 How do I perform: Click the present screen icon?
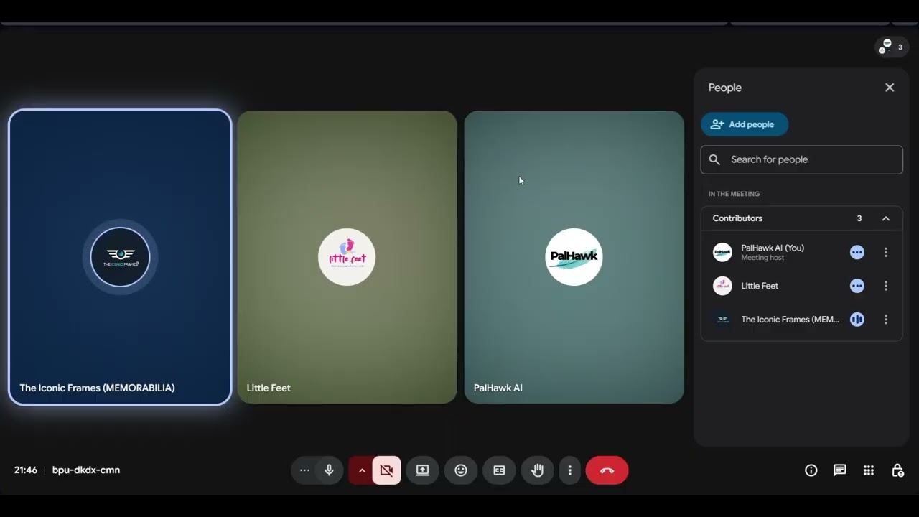click(x=422, y=470)
